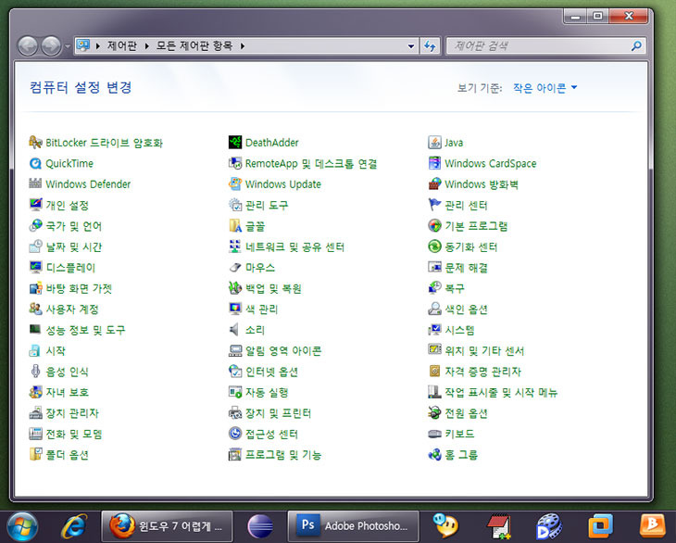
Task: Open the DeathAdder Razer icon
Action: pos(235,143)
